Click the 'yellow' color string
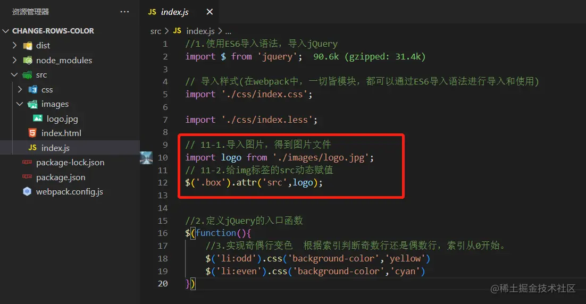This screenshot has height=304, width=586. (405, 258)
